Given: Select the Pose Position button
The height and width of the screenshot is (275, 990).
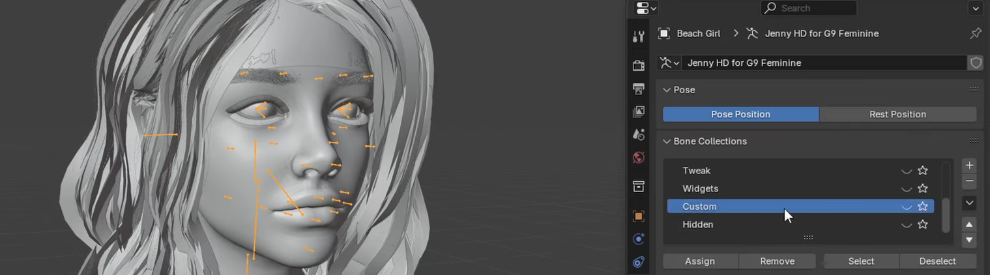Looking at the screenshot, I should tap(740, 114).
